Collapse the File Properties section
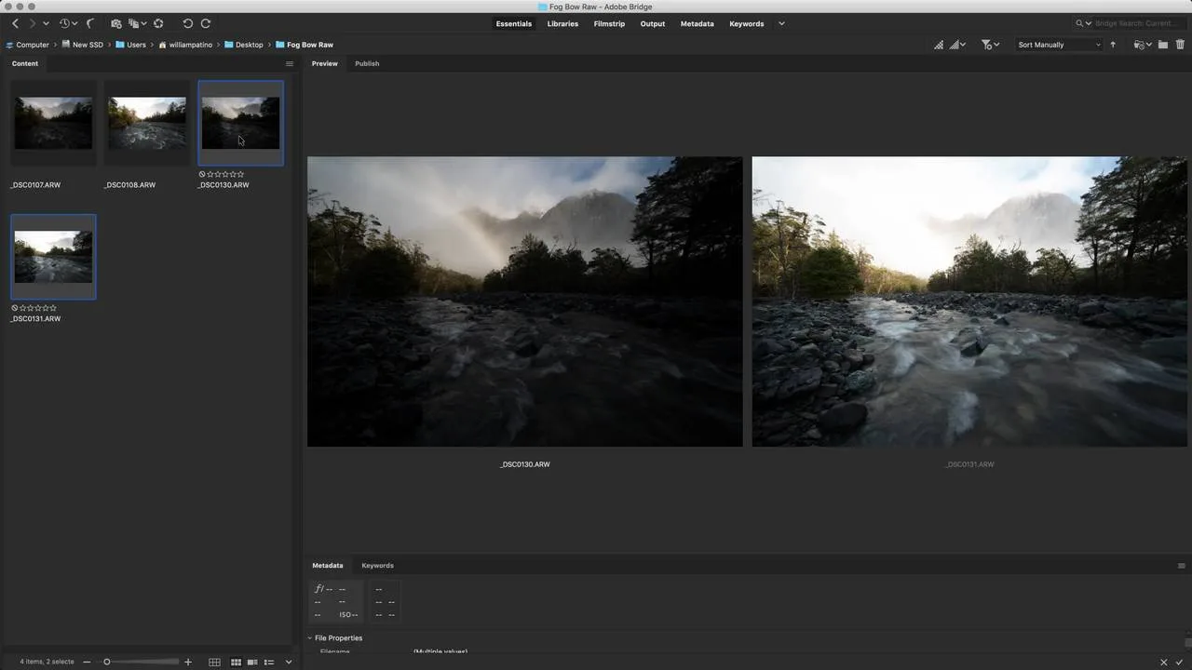 310,638
